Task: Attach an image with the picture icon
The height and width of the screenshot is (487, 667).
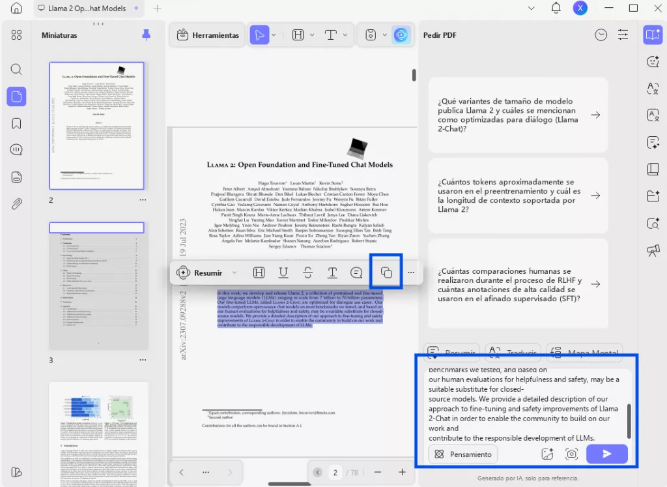Action: 547,454
